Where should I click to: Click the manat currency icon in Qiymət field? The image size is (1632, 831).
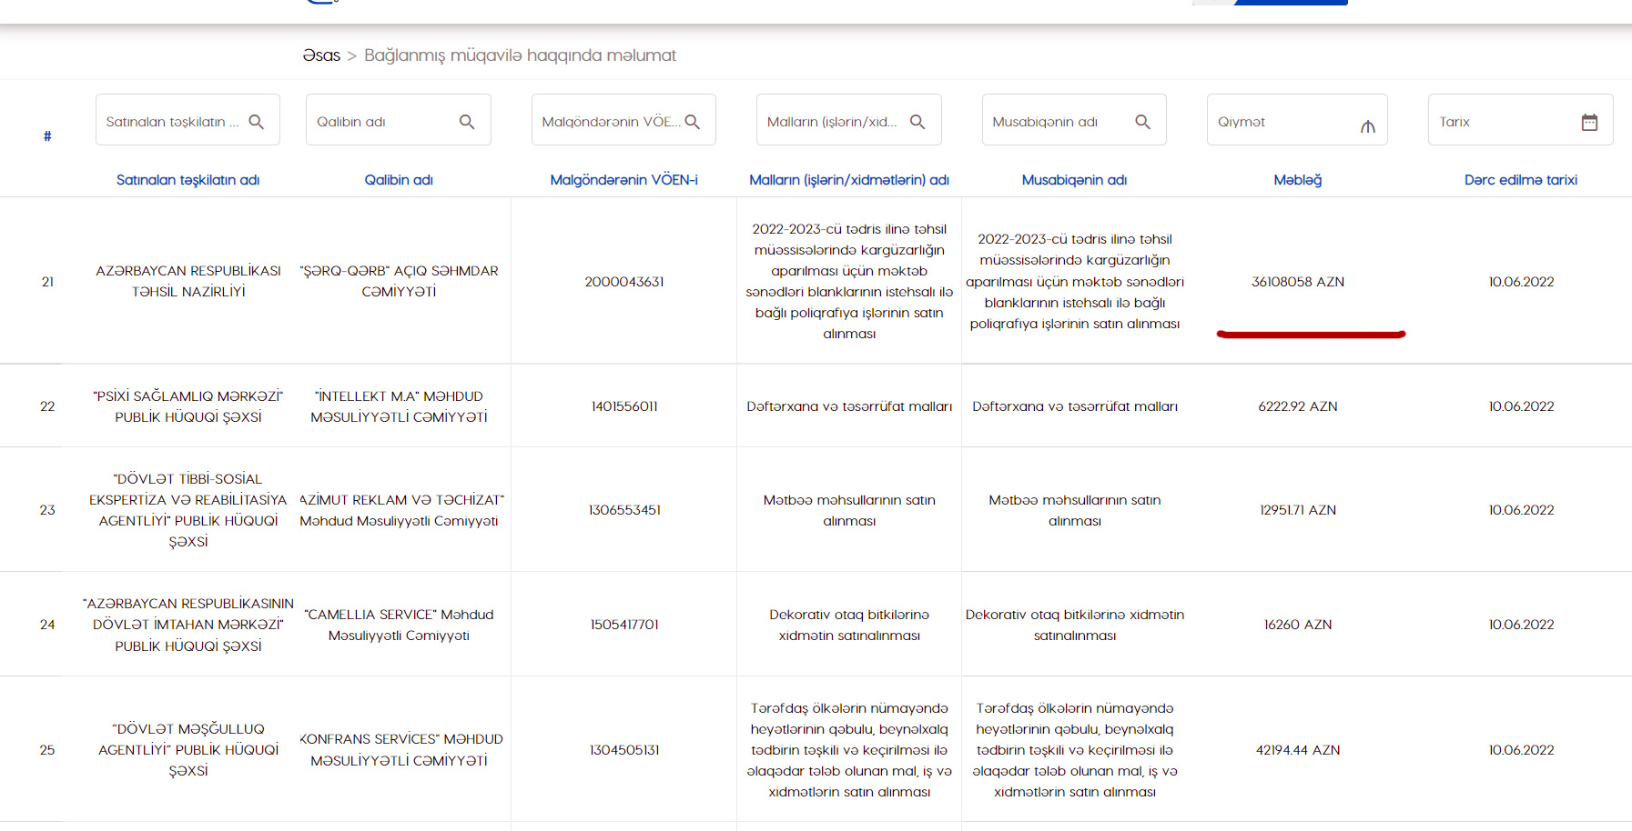(x=1367, y=126)
